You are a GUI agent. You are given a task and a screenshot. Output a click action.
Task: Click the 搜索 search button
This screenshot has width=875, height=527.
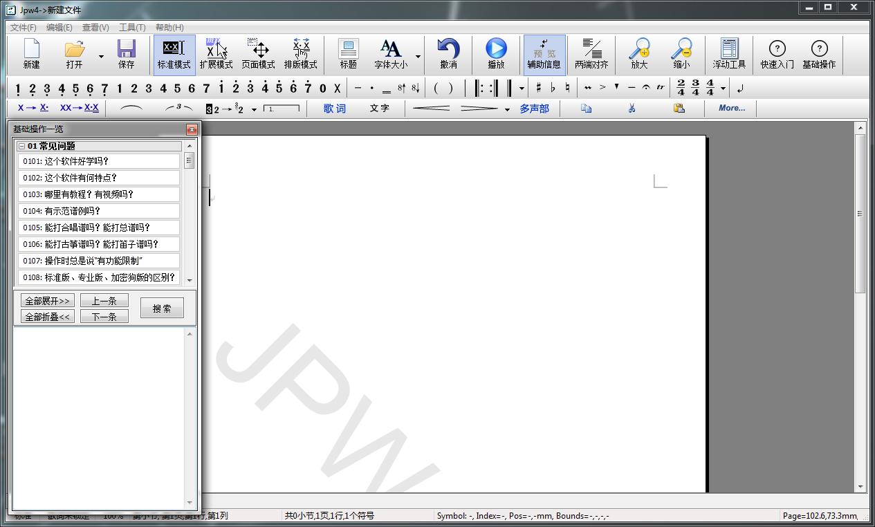[x=162, y=308]
